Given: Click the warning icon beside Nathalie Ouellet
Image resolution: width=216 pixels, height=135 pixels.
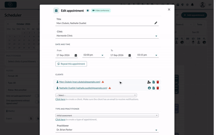Looking at the screenshot, I should [x=110, y=88].
